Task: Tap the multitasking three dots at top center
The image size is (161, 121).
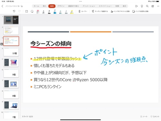Action: 80,1
